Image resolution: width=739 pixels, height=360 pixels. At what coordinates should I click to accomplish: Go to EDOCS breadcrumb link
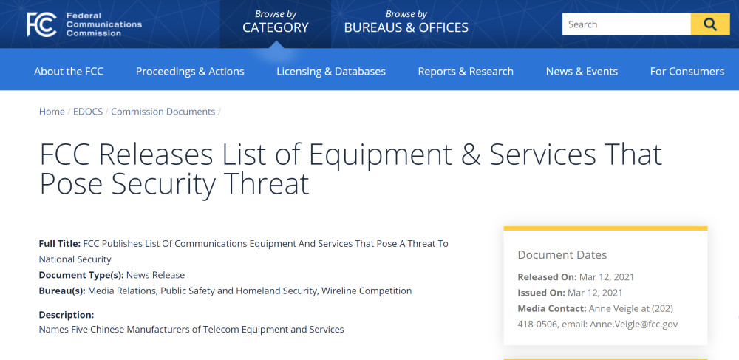88,112
